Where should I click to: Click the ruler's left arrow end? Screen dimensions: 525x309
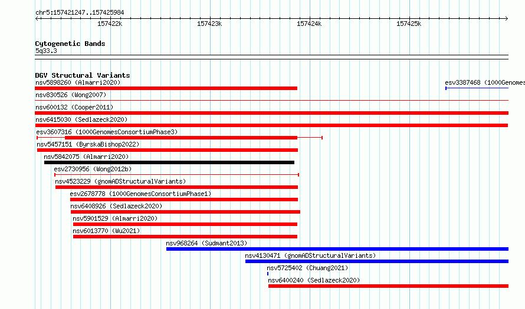(37, 18)
